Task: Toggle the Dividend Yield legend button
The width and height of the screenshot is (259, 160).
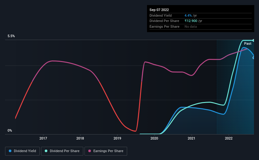Action: (x=22, y=151)
